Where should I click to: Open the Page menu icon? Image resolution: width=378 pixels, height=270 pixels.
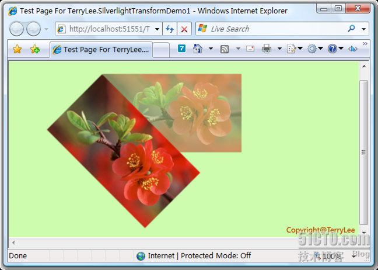[x=295, y=49]
